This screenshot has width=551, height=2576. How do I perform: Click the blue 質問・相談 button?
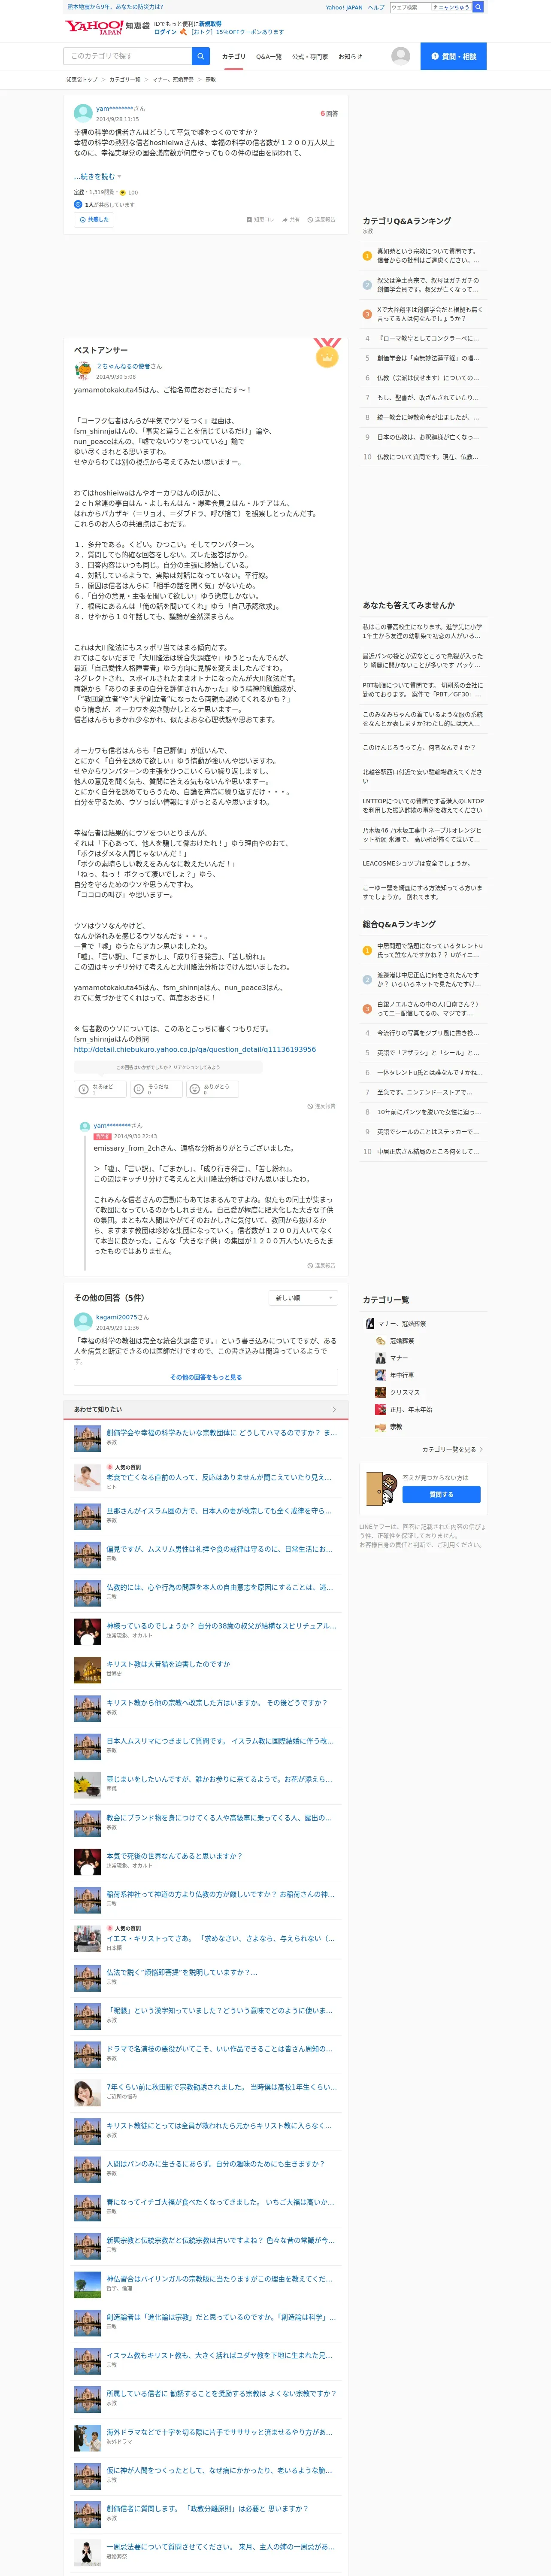coord(453,56)
